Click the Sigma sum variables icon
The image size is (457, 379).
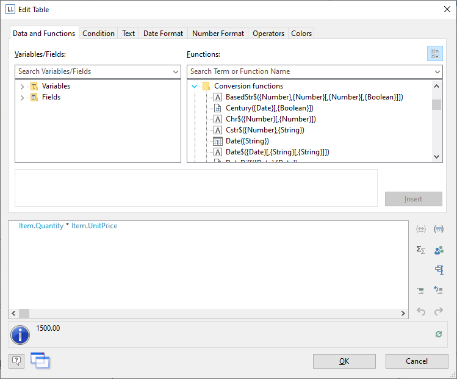click(x=420, y=250)
